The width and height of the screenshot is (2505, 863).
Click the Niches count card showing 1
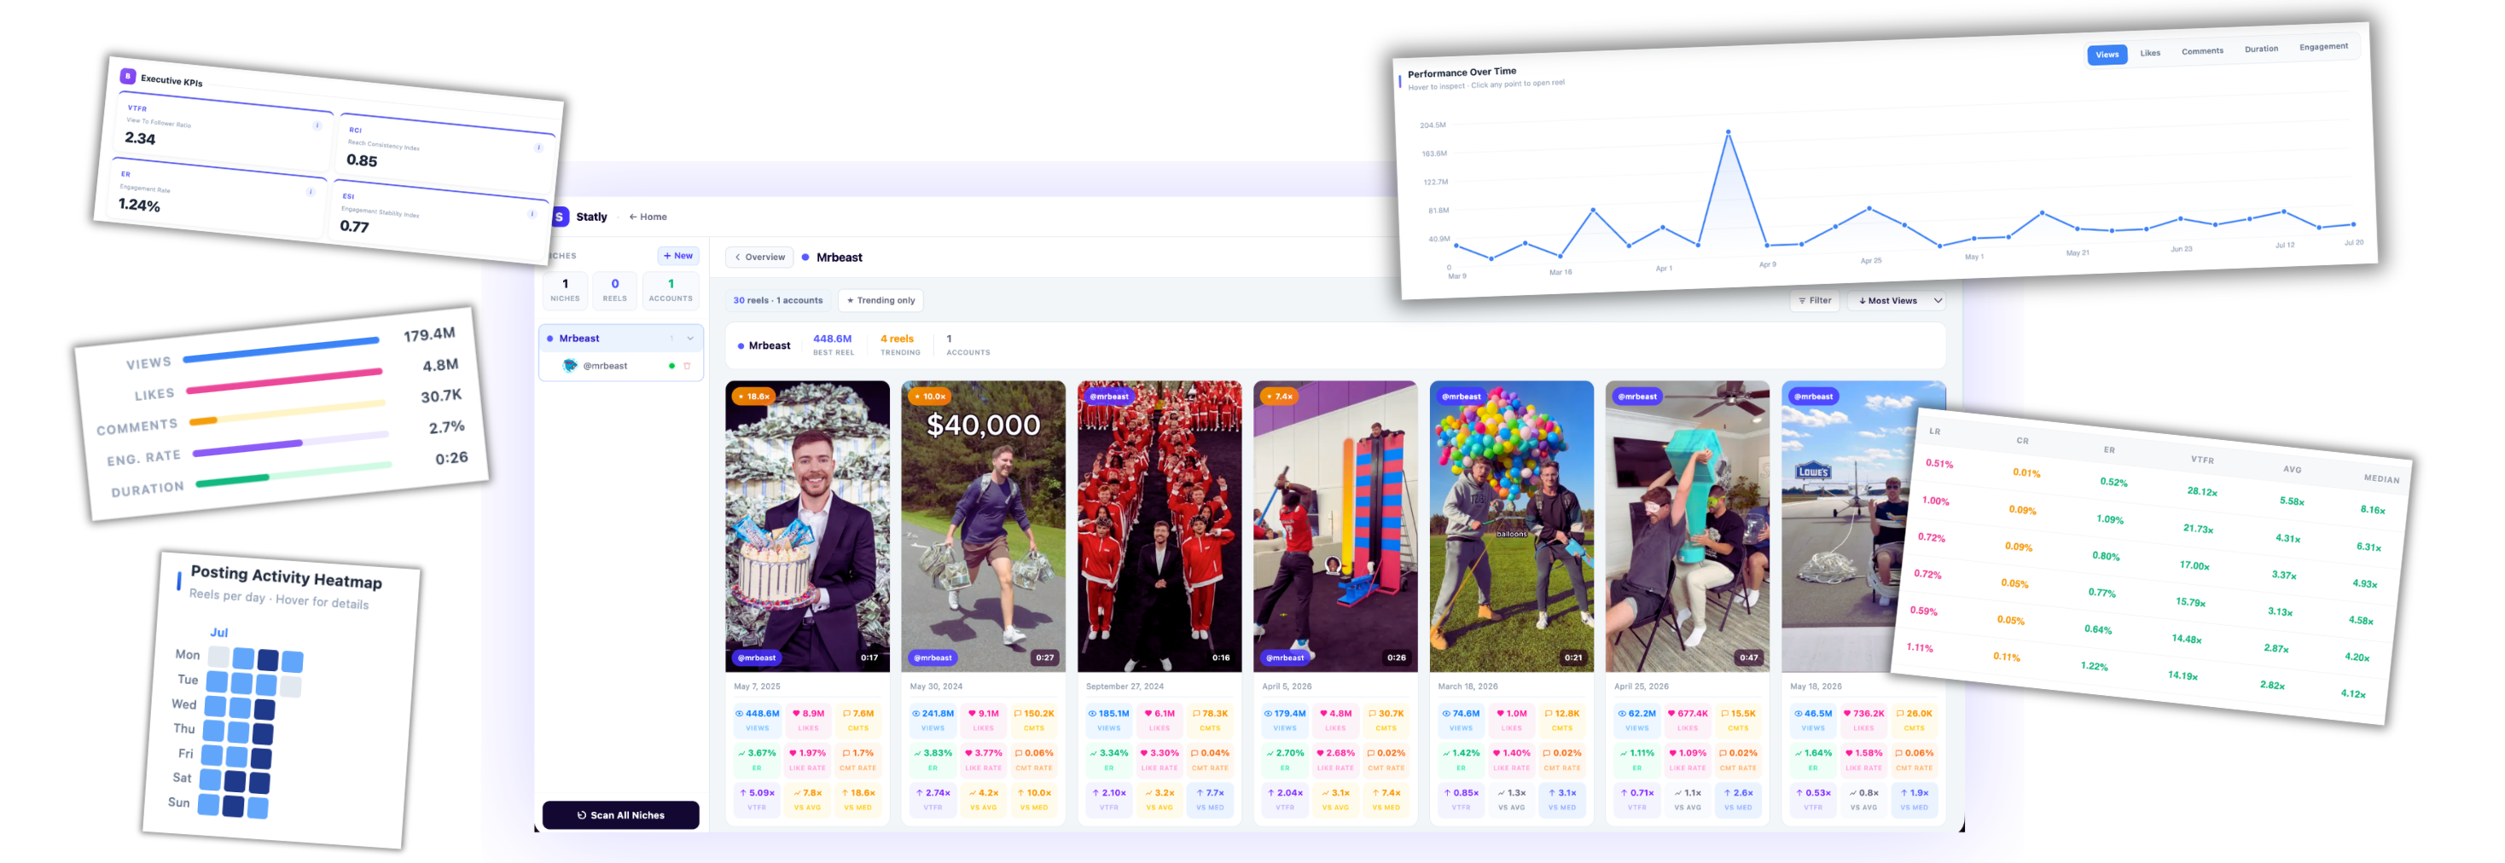click(x=565, y=290)
